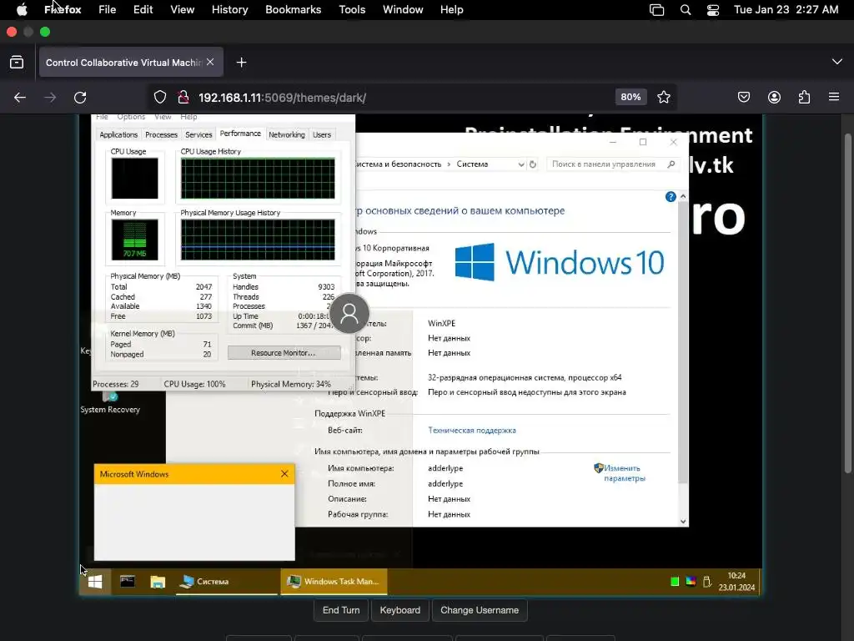This screenshot has width=854, height=641.
Task: Open the blue help question icon
Action: pyautogui.click(x=671, y=197)
